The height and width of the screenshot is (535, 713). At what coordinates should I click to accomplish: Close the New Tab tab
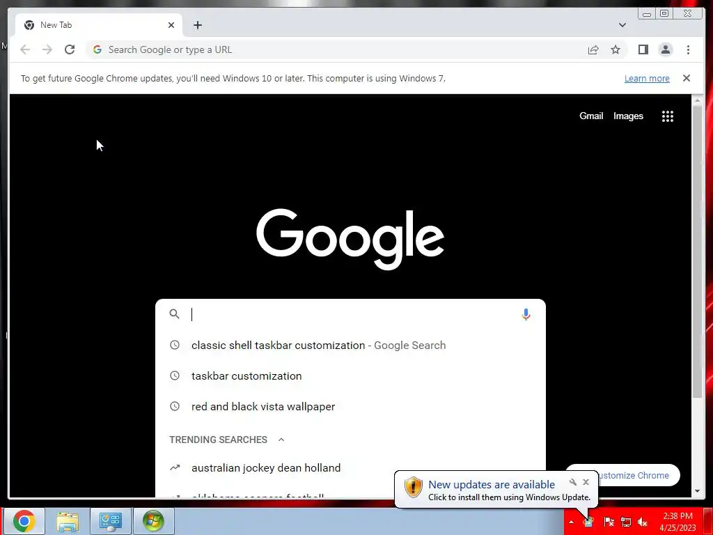coord(171,25)
